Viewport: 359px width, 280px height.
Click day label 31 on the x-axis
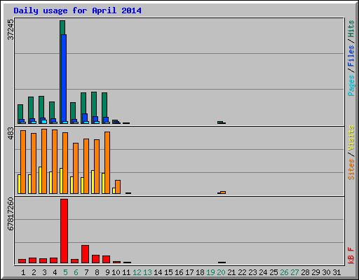337,272
